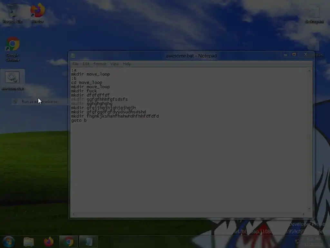The image size is (330, 248).
Task: Open Firefox from the taskbar
Action: click(x=49, y=242)
